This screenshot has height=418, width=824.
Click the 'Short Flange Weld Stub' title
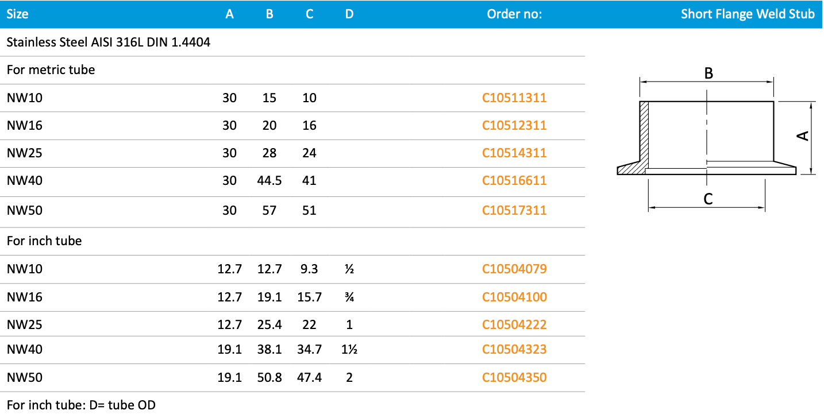pos(748,14)
